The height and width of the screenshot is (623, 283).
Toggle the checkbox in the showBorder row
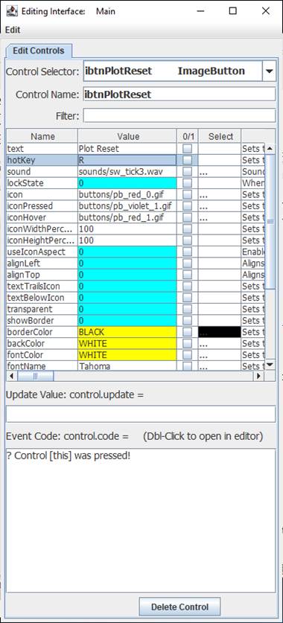[187, 320]
